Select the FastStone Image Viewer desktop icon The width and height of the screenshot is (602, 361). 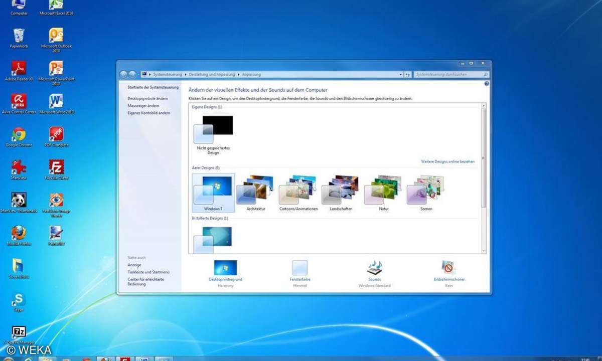56,205
